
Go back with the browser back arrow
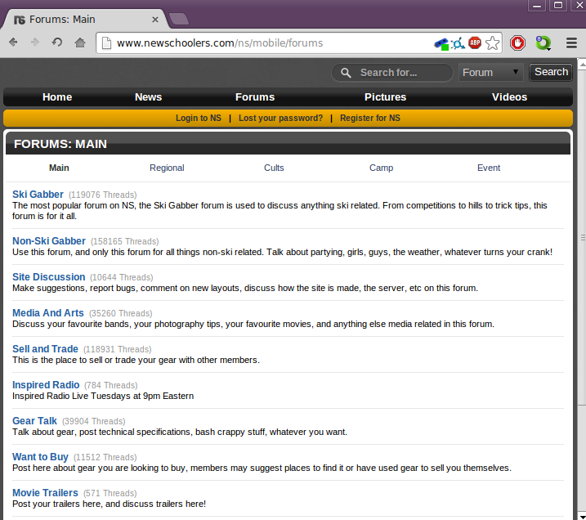point(13,43)
